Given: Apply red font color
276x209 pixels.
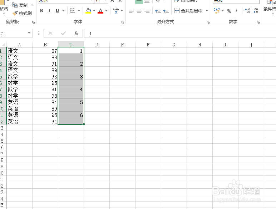Looking at the screenshot, I should pyautogui.click(x=100, y=11).
